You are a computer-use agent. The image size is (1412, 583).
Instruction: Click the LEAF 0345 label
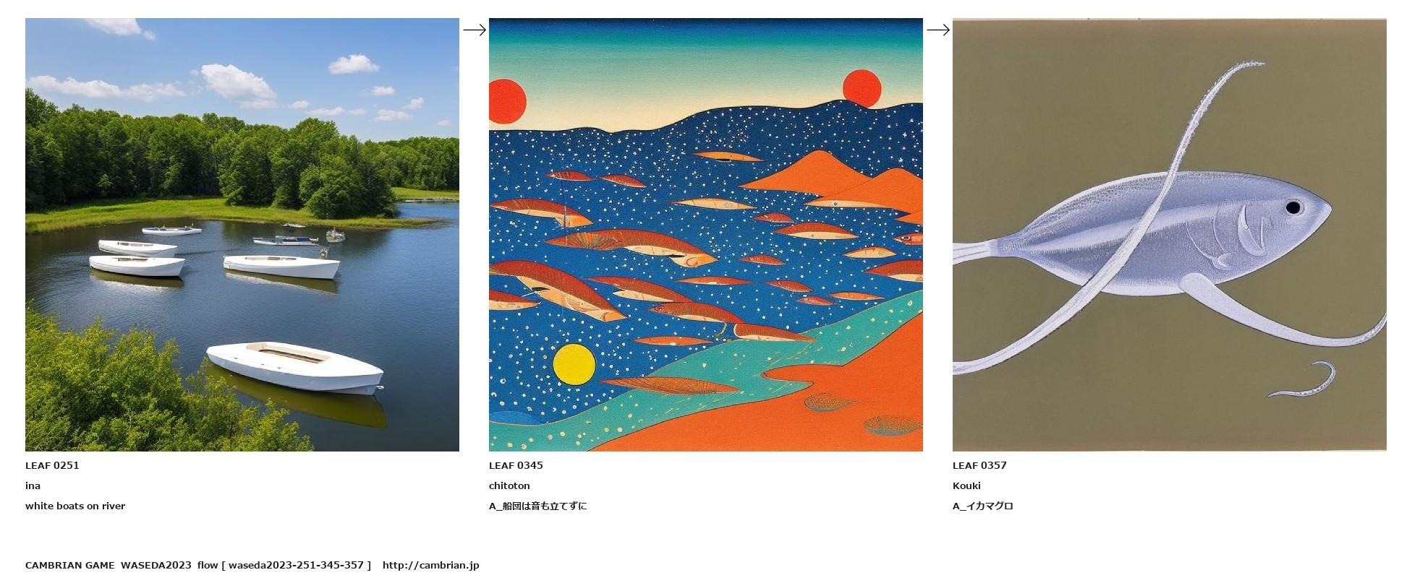pyautogui.click(x=516, y=465)
